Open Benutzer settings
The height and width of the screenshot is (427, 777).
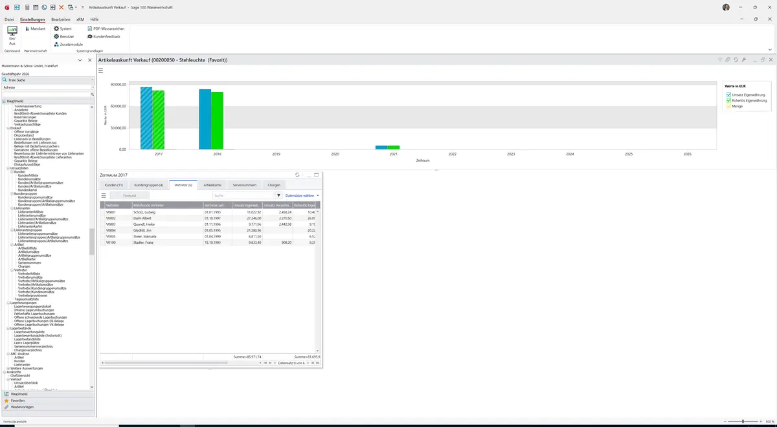63,36
